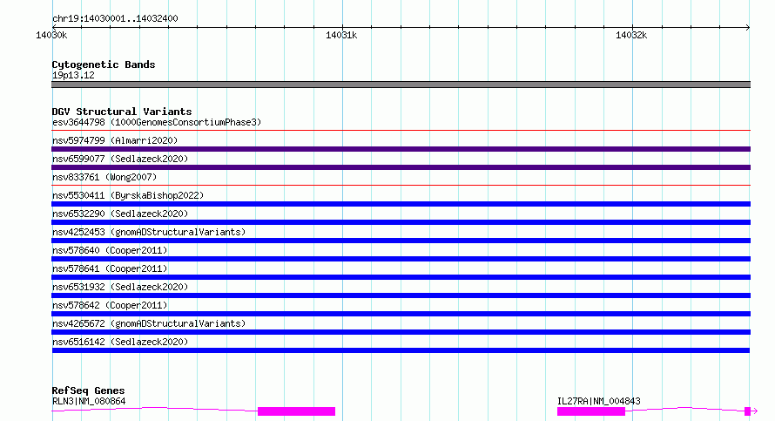The width and height of the screenshot is (775, 421).
Task: Select the nsv578640 blue variant bar
Action: pyautogui.click(x=401, y=259)
